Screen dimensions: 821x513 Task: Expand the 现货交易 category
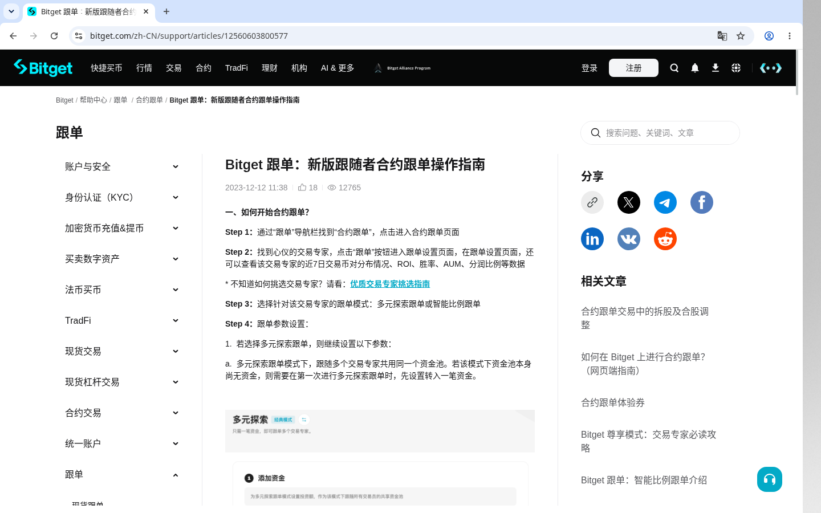pos(122,351)
